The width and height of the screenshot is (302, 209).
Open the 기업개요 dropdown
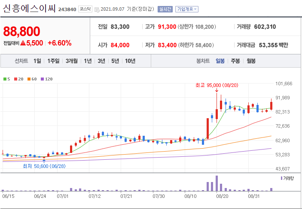[x=186, y=9]
